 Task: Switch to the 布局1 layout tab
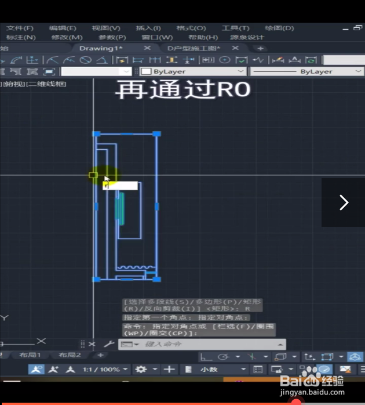30,355
